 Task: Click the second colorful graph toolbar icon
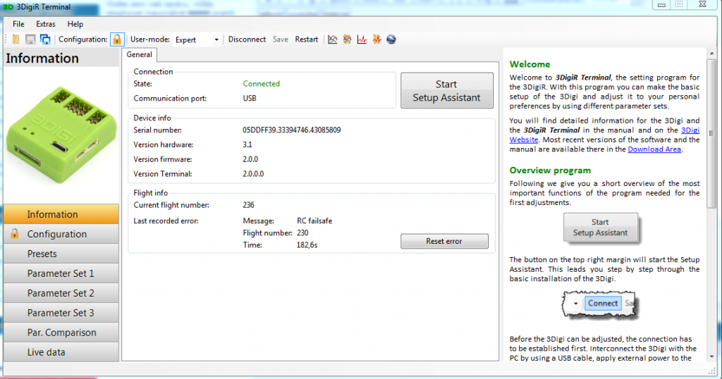click(347, 39)
